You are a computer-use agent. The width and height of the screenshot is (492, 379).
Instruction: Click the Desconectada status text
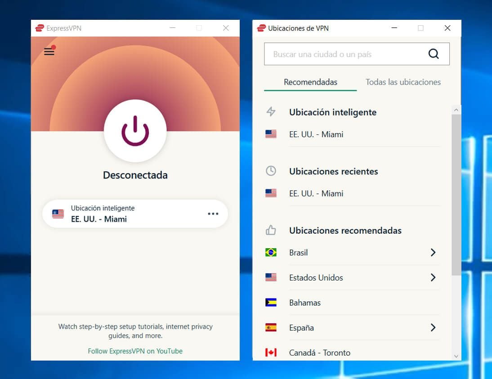135,175
